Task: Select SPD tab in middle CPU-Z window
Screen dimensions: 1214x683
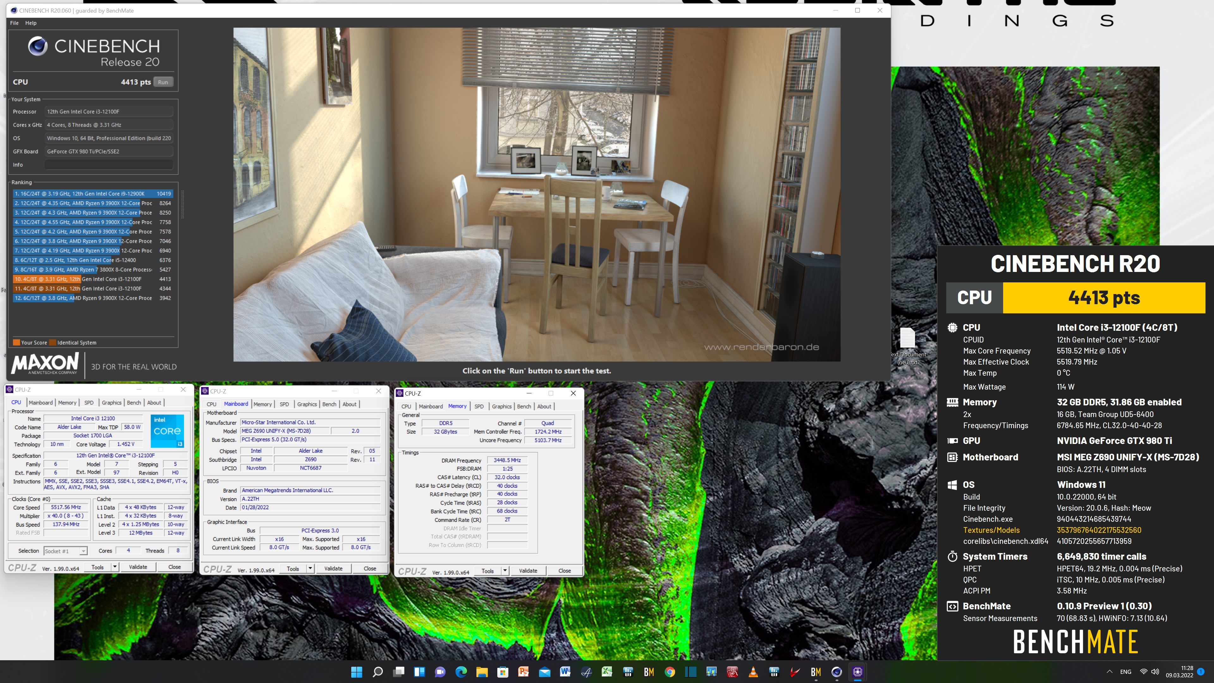Action: [284, 404]
